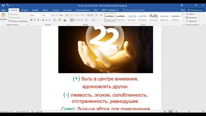
Task: Open line spacing options
Action: [87, 20]
